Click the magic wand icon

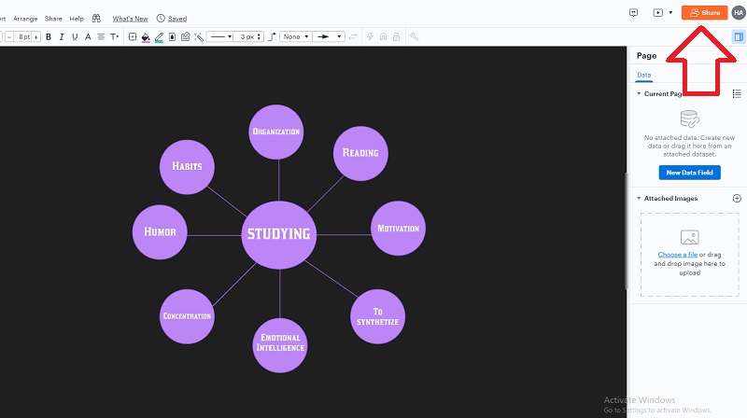pos(199,36)
